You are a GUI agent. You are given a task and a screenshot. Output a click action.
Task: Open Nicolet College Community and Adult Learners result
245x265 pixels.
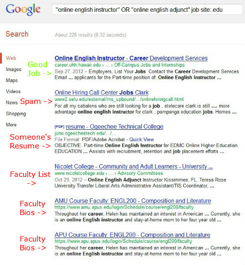[134, 167]
